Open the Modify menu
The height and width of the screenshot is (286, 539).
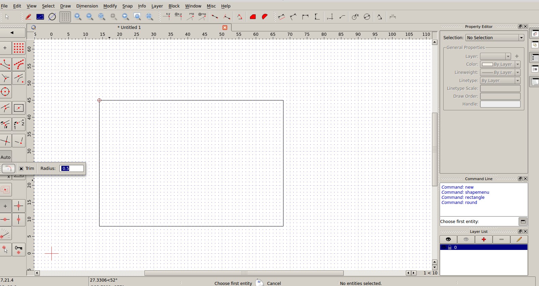pyautogui.click(x=110, y=6)
